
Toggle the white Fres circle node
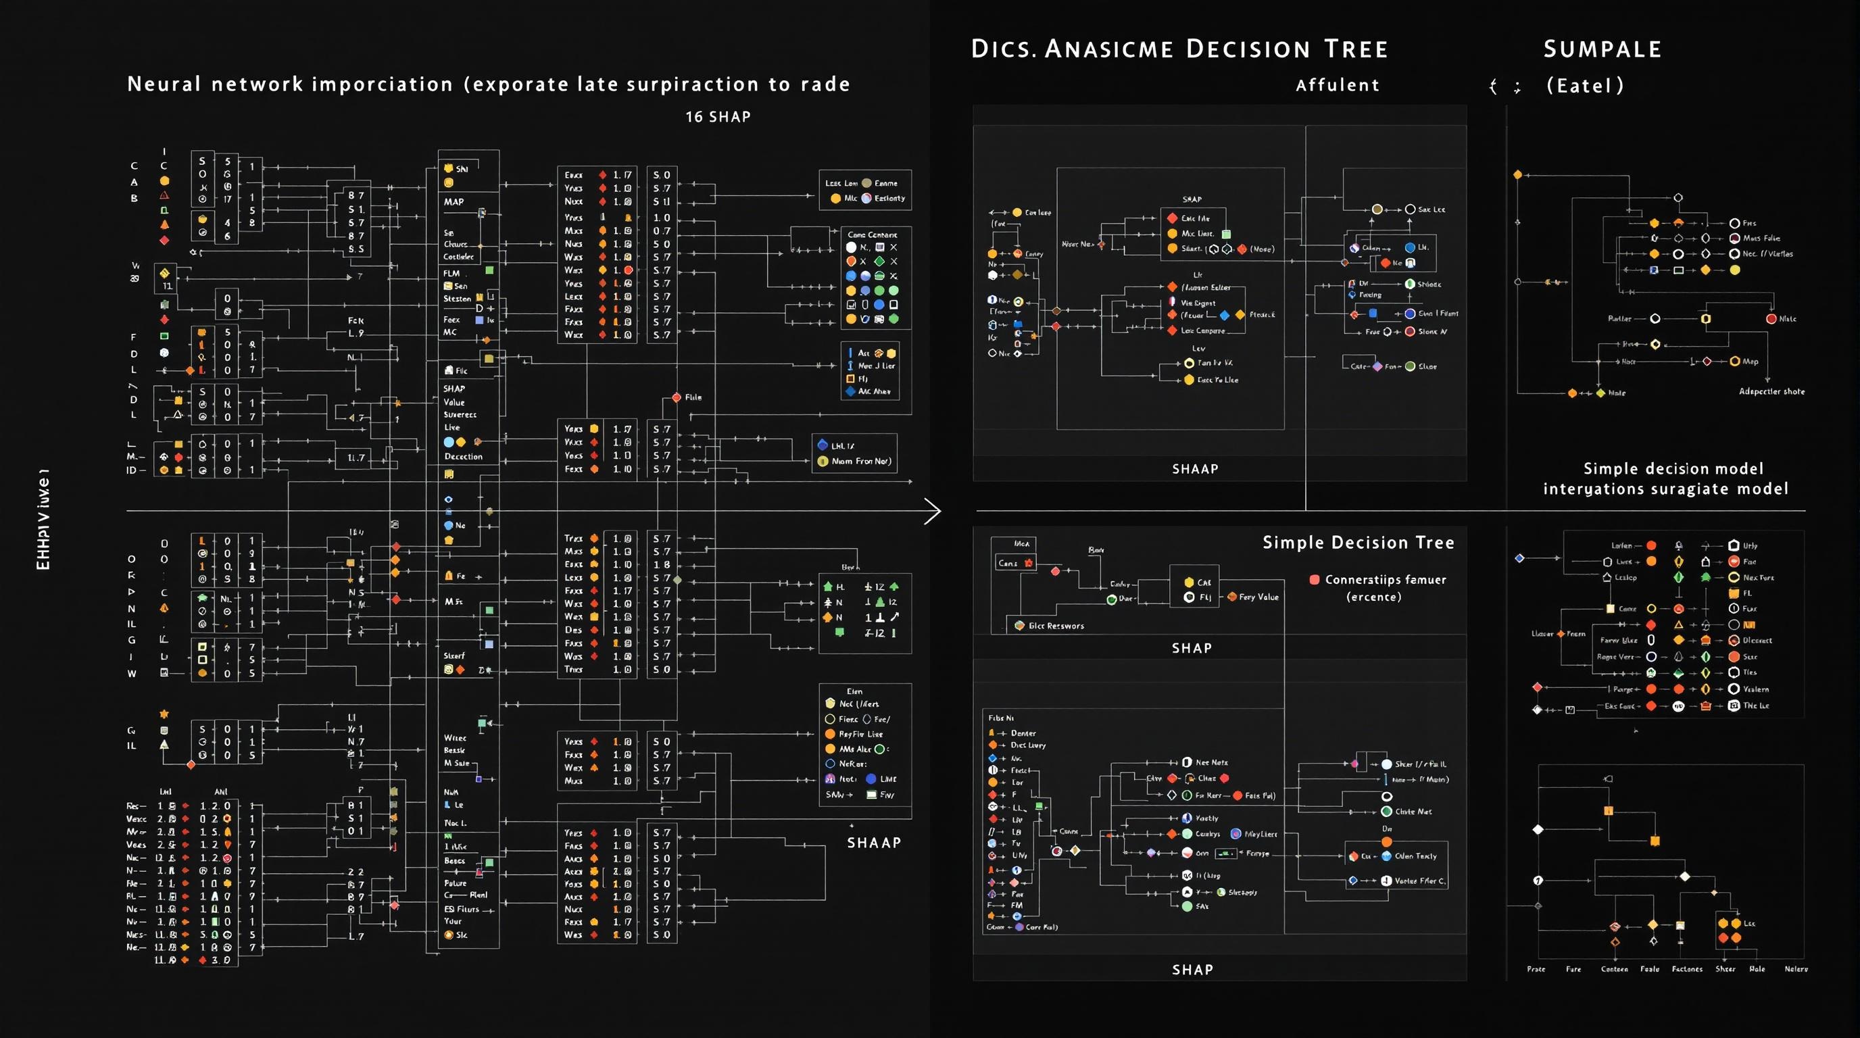1734,223
